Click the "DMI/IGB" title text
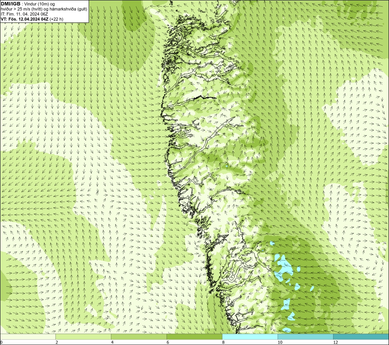 (x=11, y=4)
